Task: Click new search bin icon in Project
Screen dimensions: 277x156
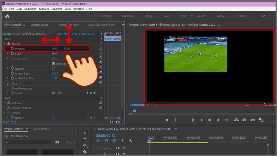Action: point(57,142)
